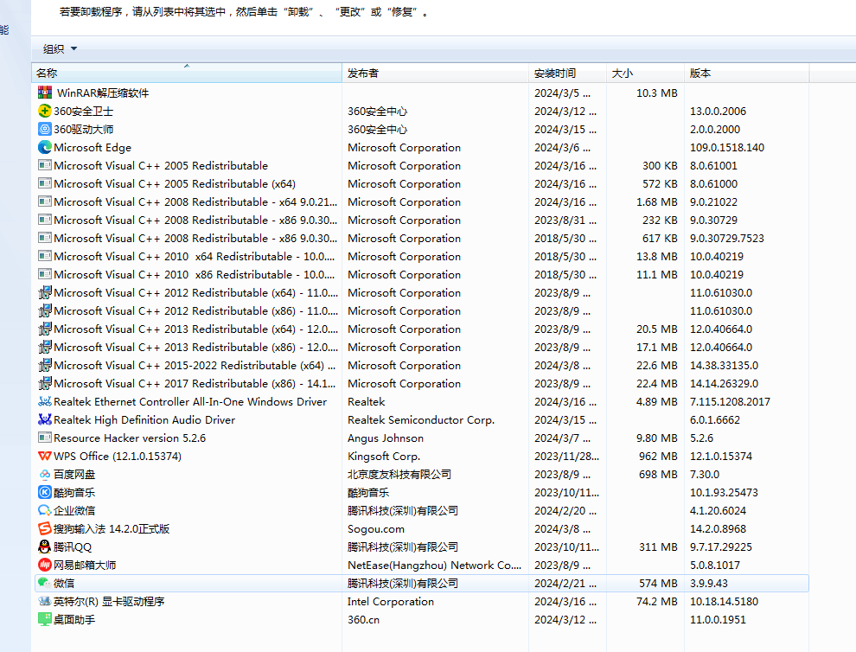Click size value 574 MB

coord(658,583)
